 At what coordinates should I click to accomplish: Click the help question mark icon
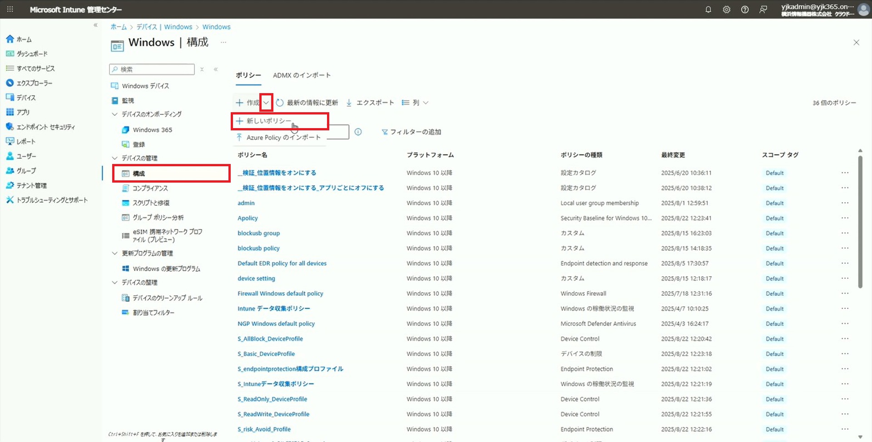point(745,10)
